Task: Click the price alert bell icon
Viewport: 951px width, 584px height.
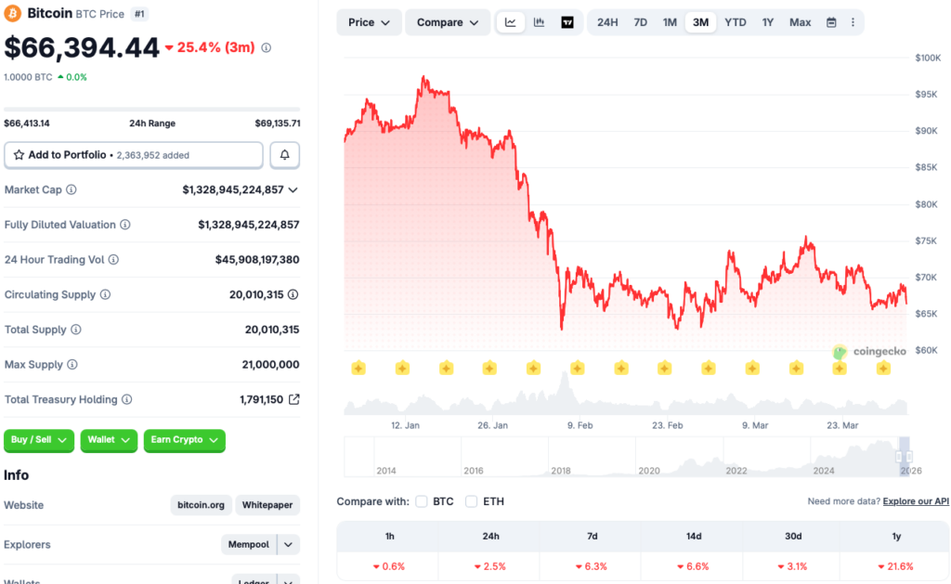Action: pyautogui.click(x=284, y=154)
